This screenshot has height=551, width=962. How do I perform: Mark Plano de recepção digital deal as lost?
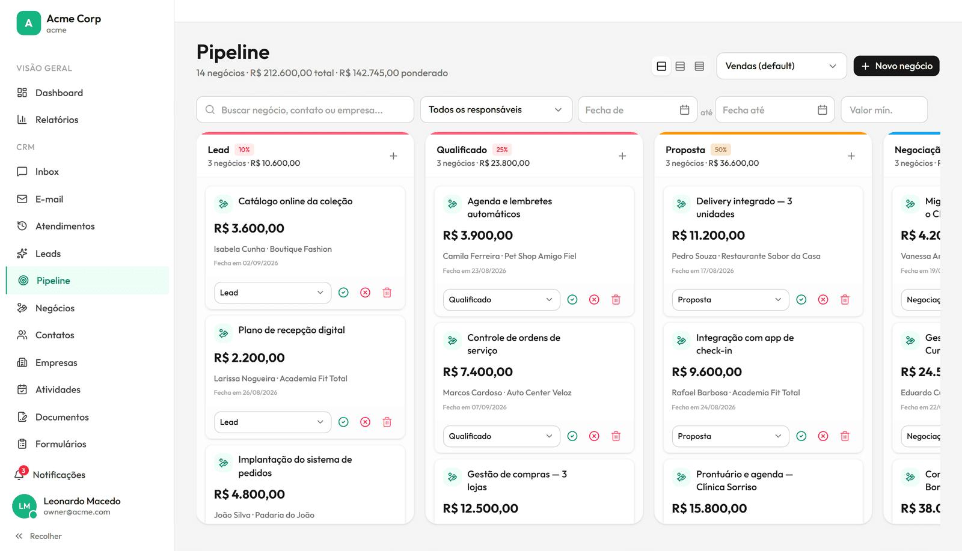point(365,422)
